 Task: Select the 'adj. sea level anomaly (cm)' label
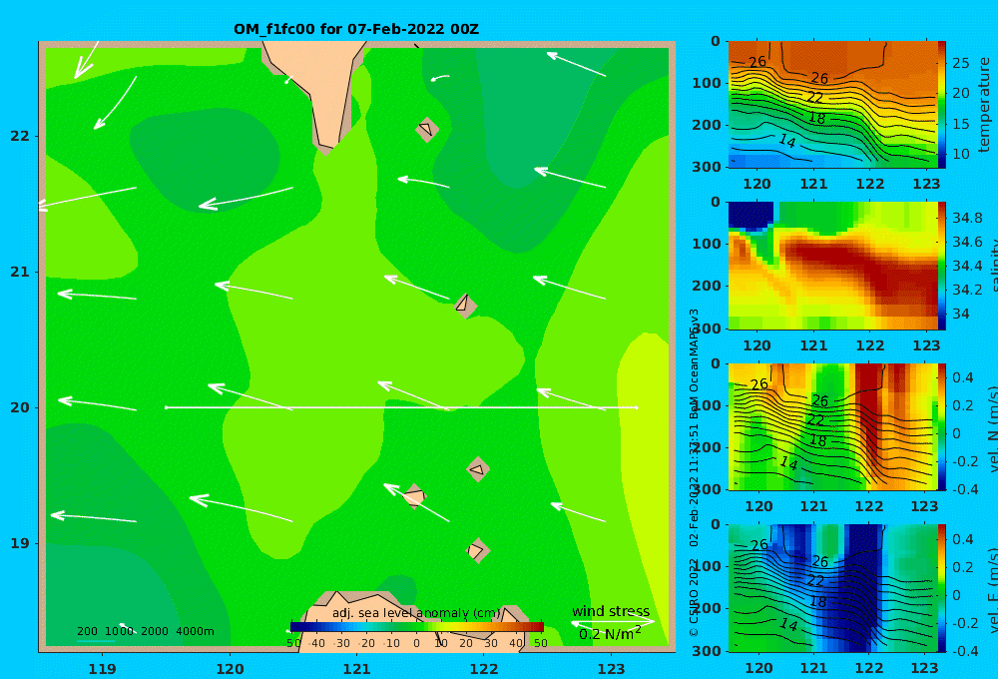point(416,613)
